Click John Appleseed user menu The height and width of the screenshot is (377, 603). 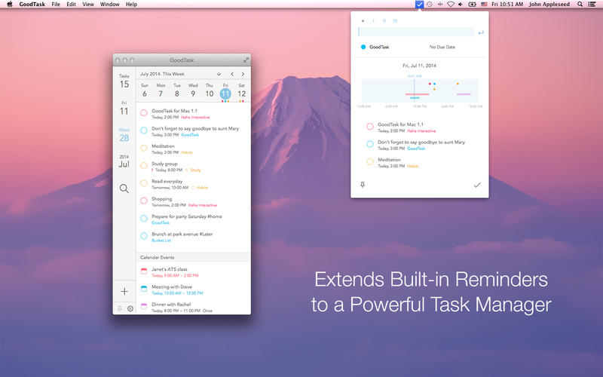[549, 5]
